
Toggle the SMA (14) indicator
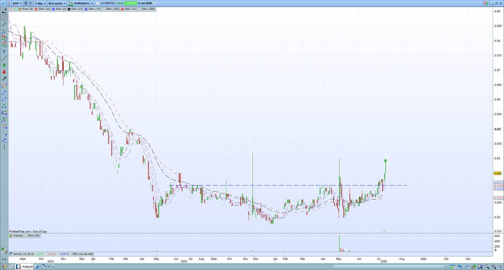tap(92, 9)
